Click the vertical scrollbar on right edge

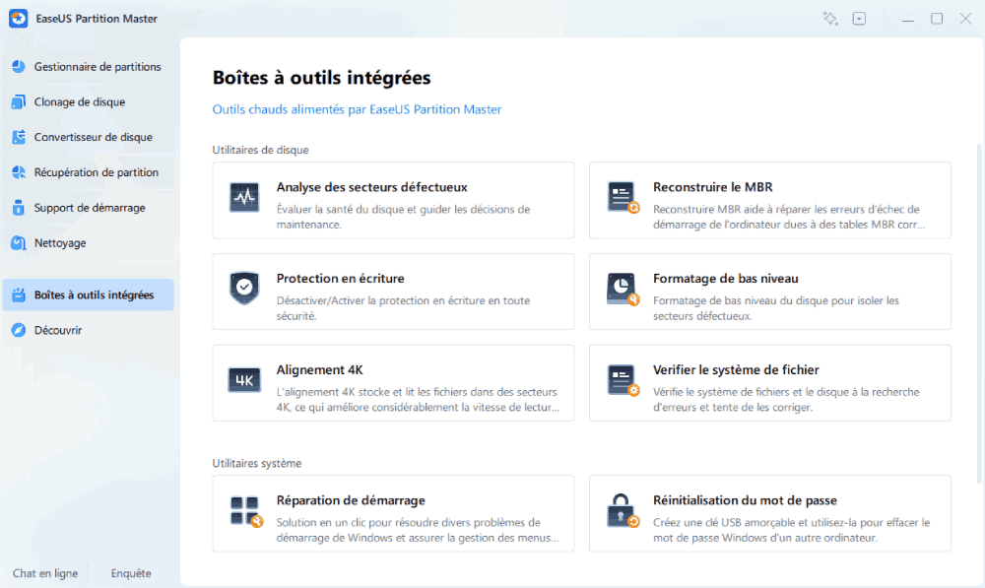[979, 314]
